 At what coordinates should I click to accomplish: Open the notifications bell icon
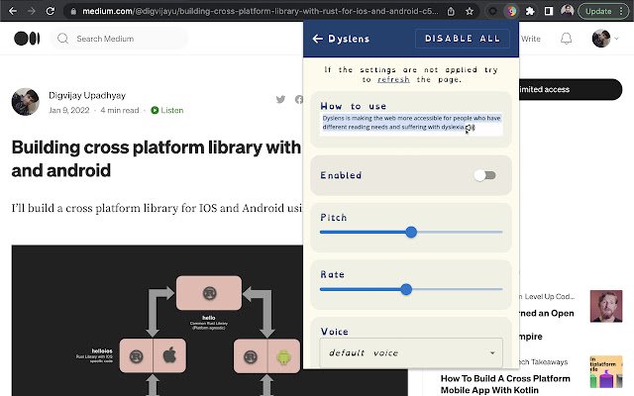pos(566,39)
